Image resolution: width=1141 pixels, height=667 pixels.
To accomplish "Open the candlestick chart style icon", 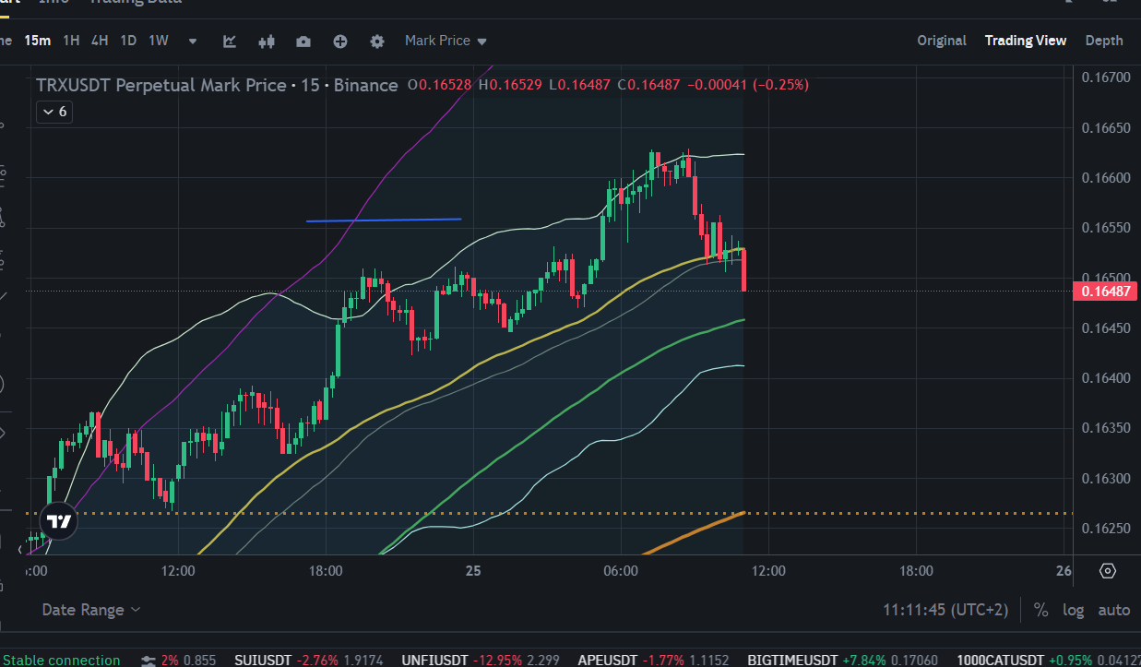I will (267, 41).
